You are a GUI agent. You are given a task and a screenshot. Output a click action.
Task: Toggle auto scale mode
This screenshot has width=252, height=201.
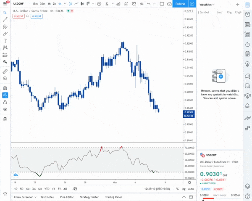(191, 189)
